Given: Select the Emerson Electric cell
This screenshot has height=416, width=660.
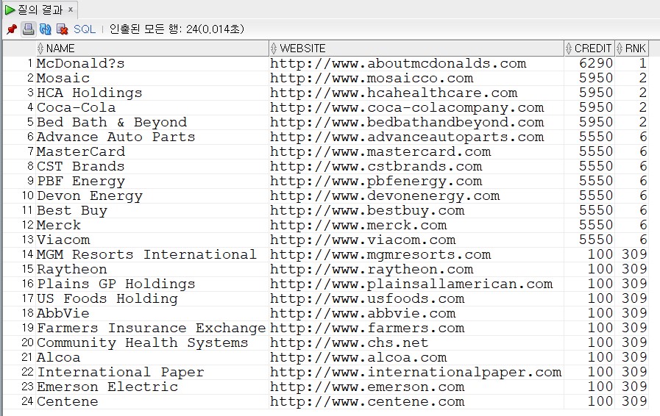Looking at the screenshot, I should click(152, 387).
